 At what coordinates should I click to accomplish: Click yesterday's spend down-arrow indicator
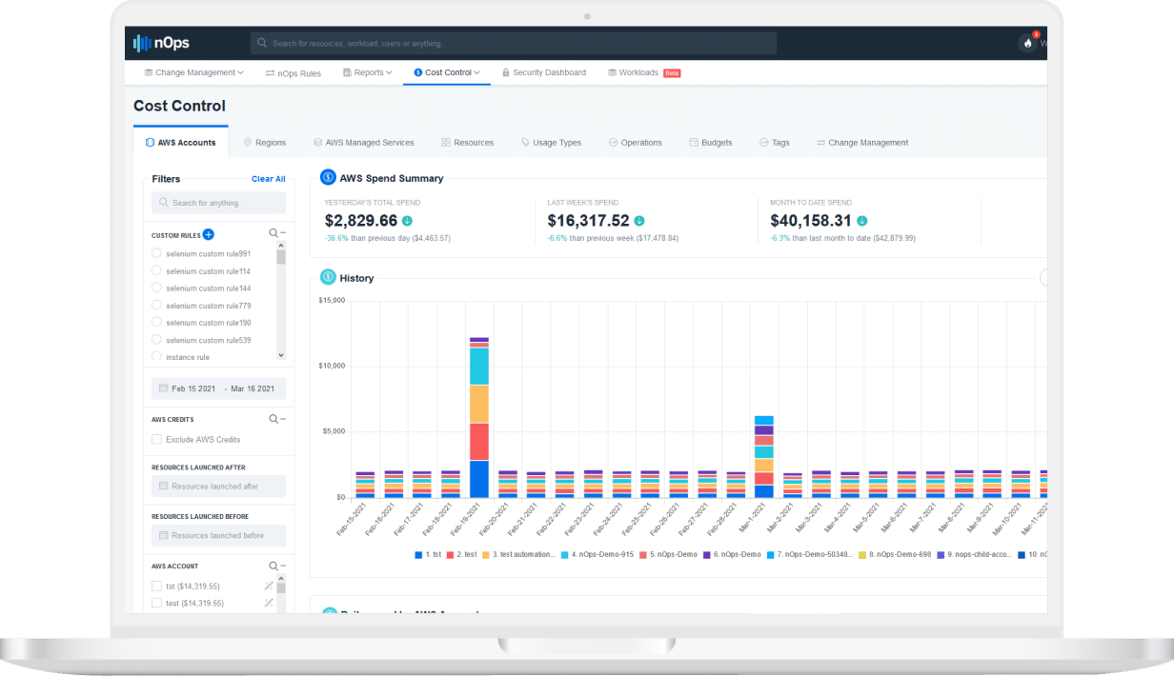(x=407, y=221)
